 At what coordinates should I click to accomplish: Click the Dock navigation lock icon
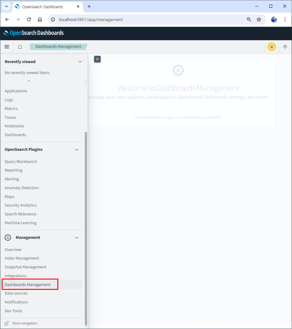click(7, 323)
